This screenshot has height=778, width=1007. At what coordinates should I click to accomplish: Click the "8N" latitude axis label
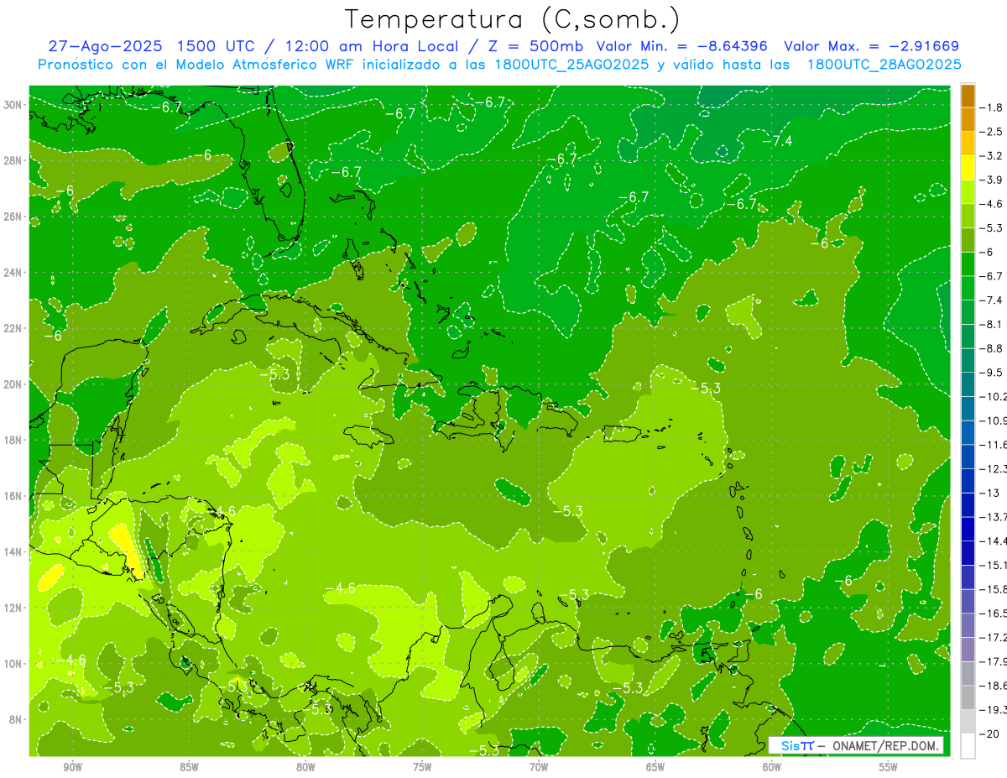click(x=16, y=719)
